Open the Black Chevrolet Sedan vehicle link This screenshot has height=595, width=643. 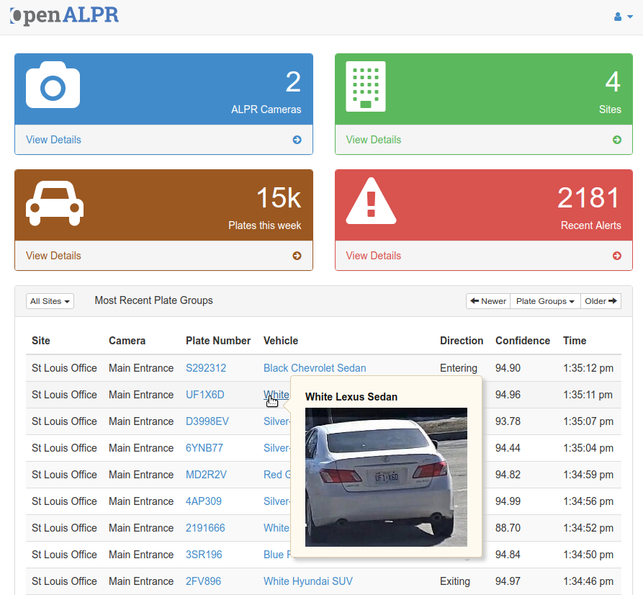click(x=315, y=367)
